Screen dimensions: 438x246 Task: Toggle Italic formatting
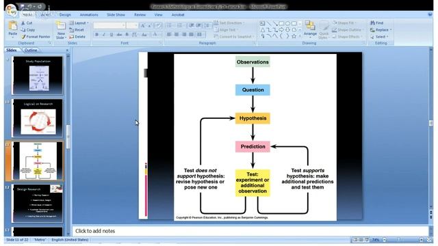(x=104, y=35)
